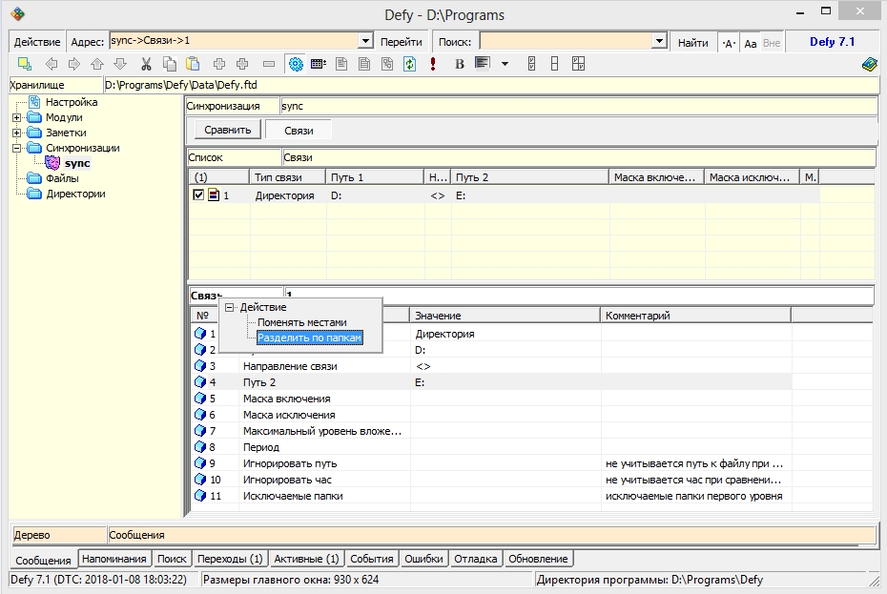Click the minus (remove) toolbar icon

tap(269, 64)
